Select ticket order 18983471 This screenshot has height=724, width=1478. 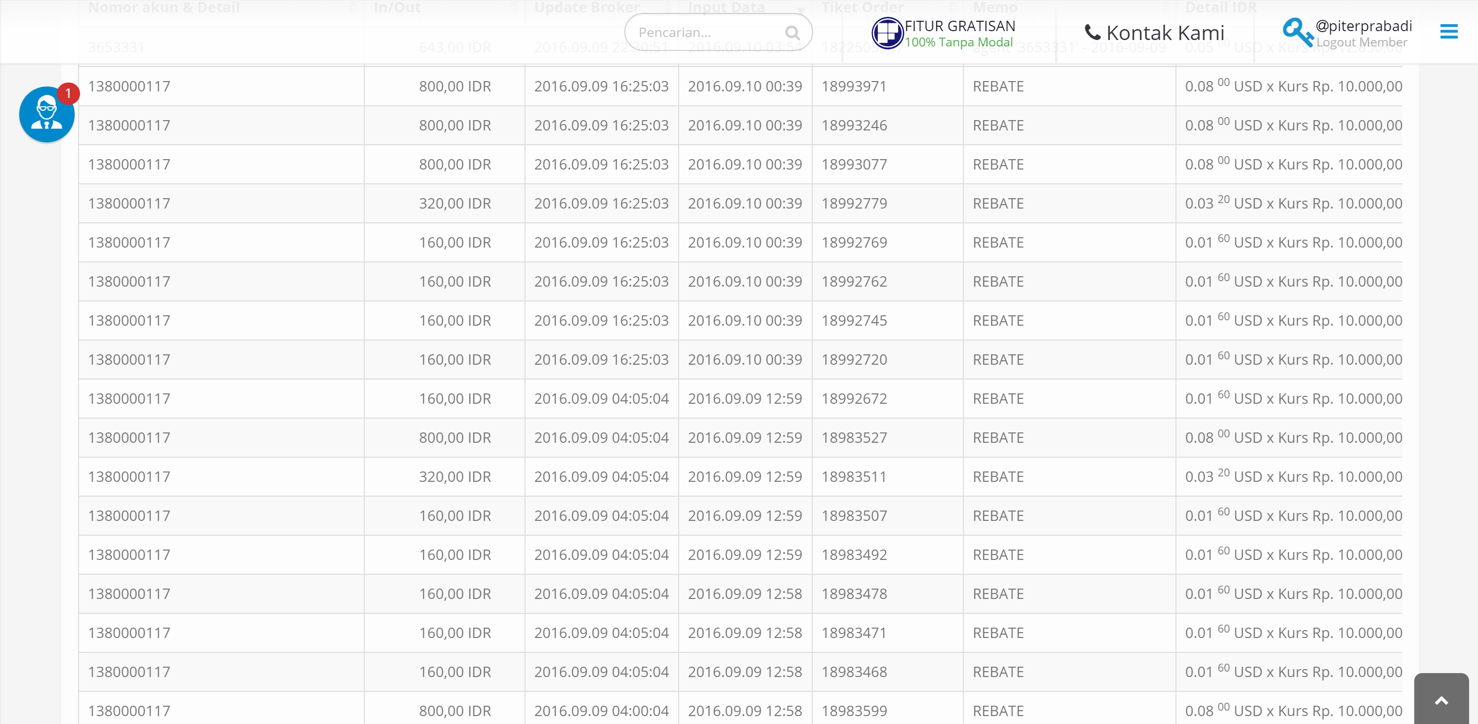(853, 632)
